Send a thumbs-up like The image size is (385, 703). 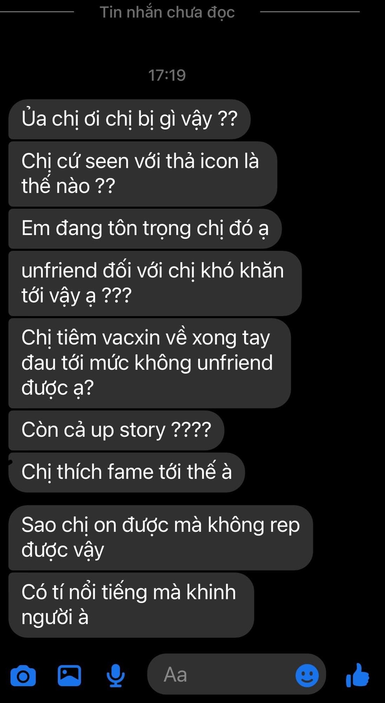tap(358, 675)
